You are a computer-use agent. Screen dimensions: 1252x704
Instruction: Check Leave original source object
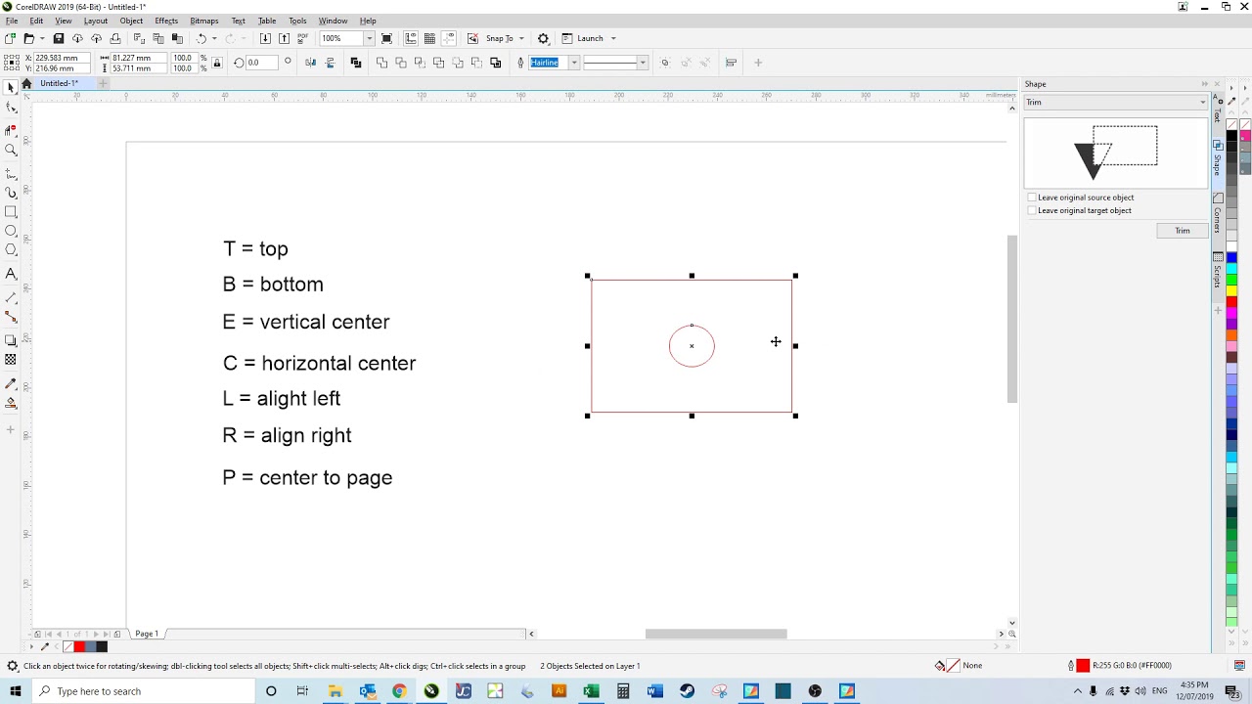coord(1032,198)
